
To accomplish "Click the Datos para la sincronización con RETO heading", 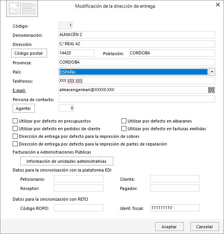I will (50, 199).
